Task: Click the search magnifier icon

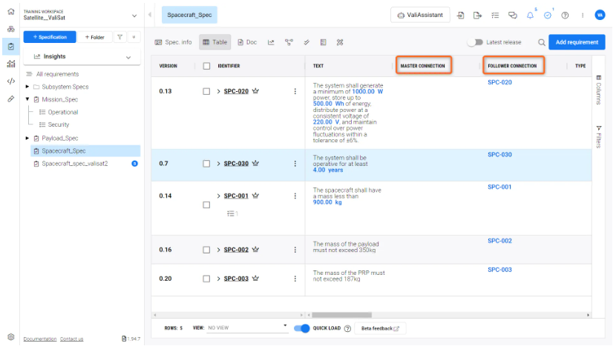Action: (x=541, y=42)
